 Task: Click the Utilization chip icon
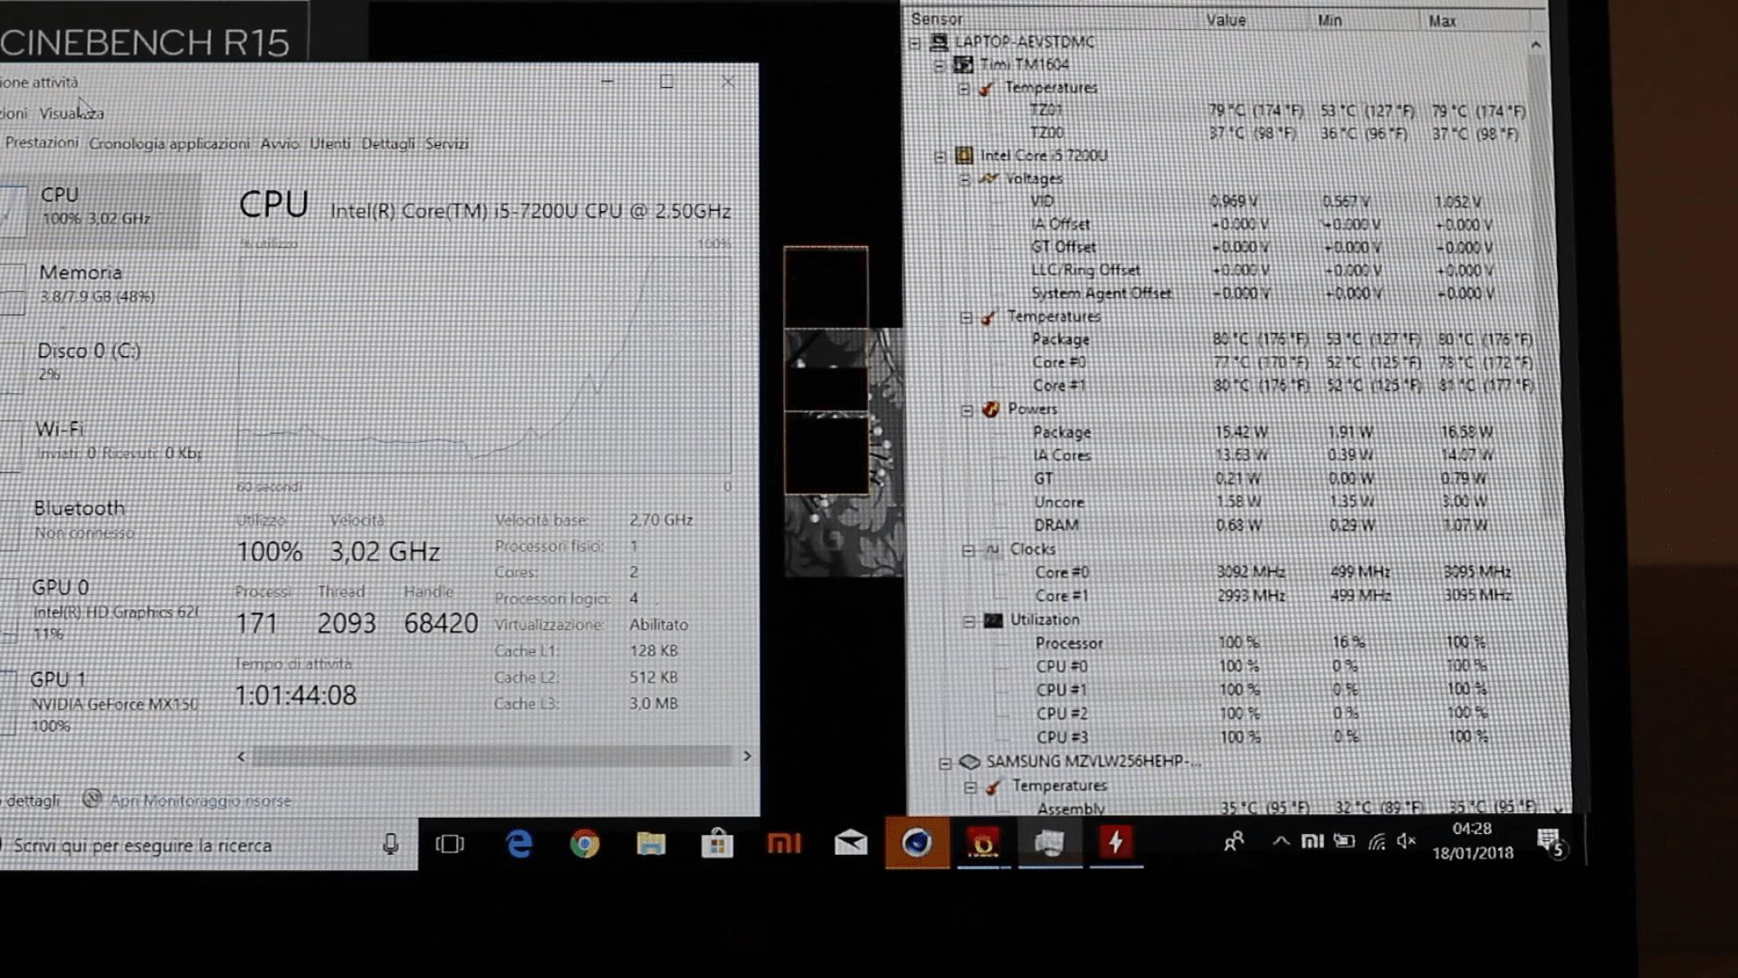[x=994, y=620]
